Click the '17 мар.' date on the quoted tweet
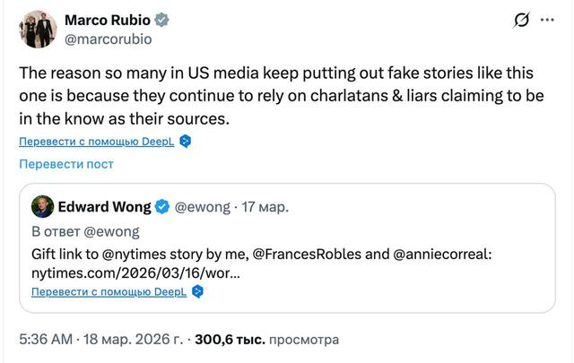 point(265,207)
